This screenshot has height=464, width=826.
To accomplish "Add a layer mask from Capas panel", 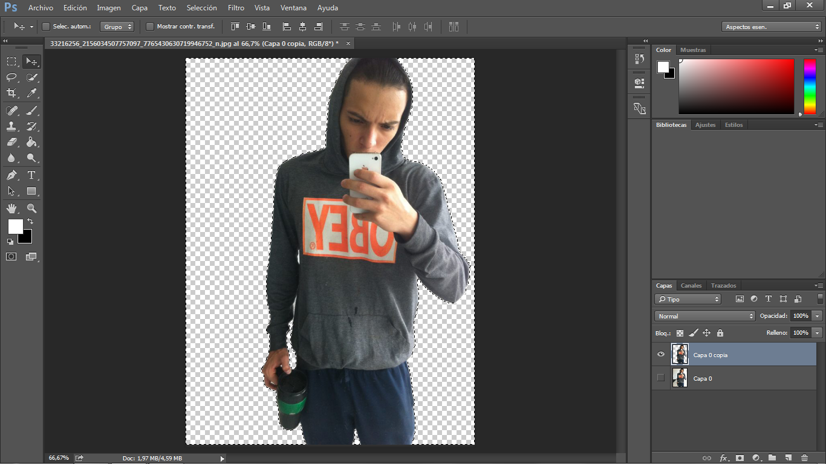I will click(x=740, y=458).
